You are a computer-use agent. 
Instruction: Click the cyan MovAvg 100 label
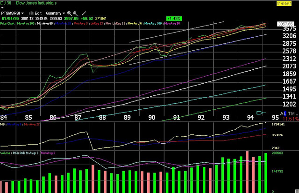pos(153,24)
